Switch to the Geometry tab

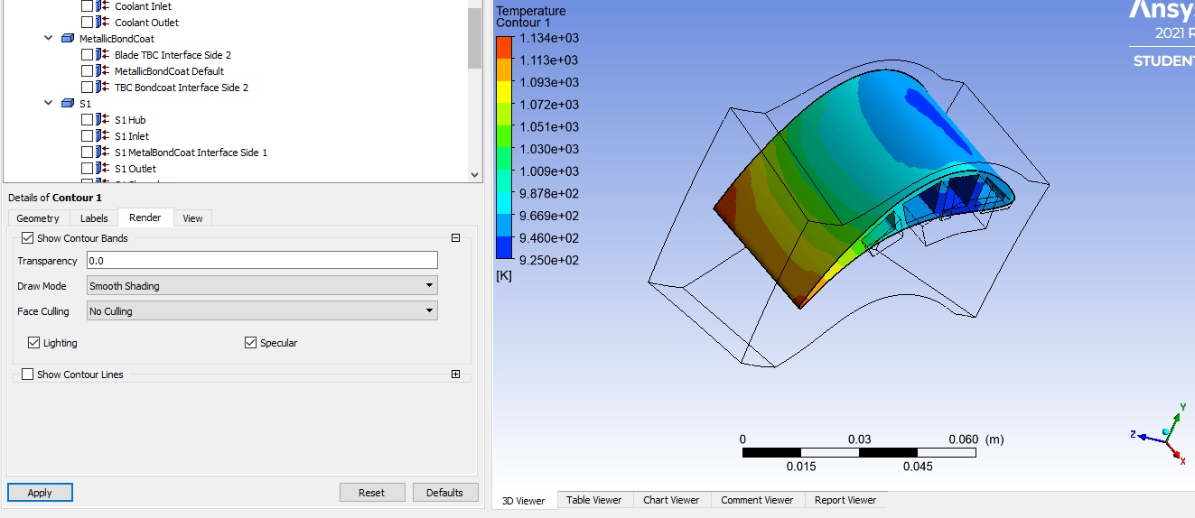(38, 218)
